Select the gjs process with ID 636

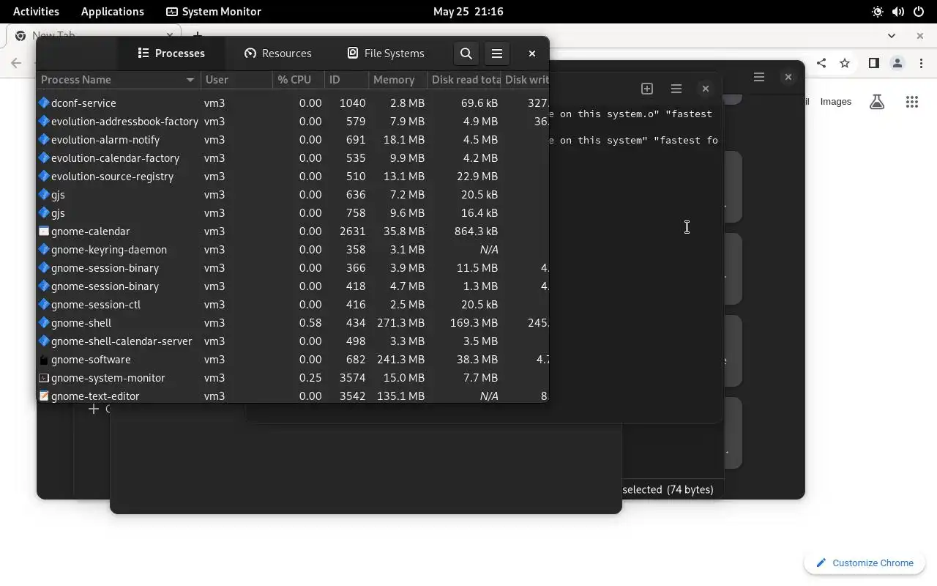pyautogui.click(x=293, y=194)
